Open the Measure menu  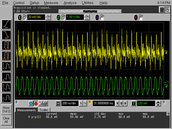pyautogui.click(x=51, y=3)
